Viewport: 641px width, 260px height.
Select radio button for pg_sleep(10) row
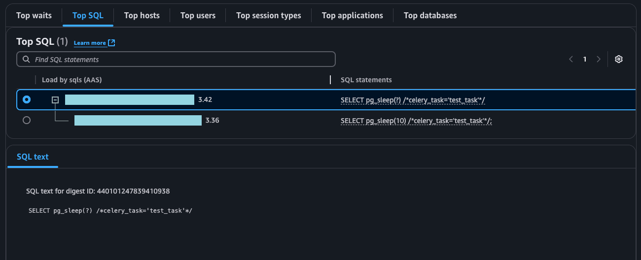point(27,120)
